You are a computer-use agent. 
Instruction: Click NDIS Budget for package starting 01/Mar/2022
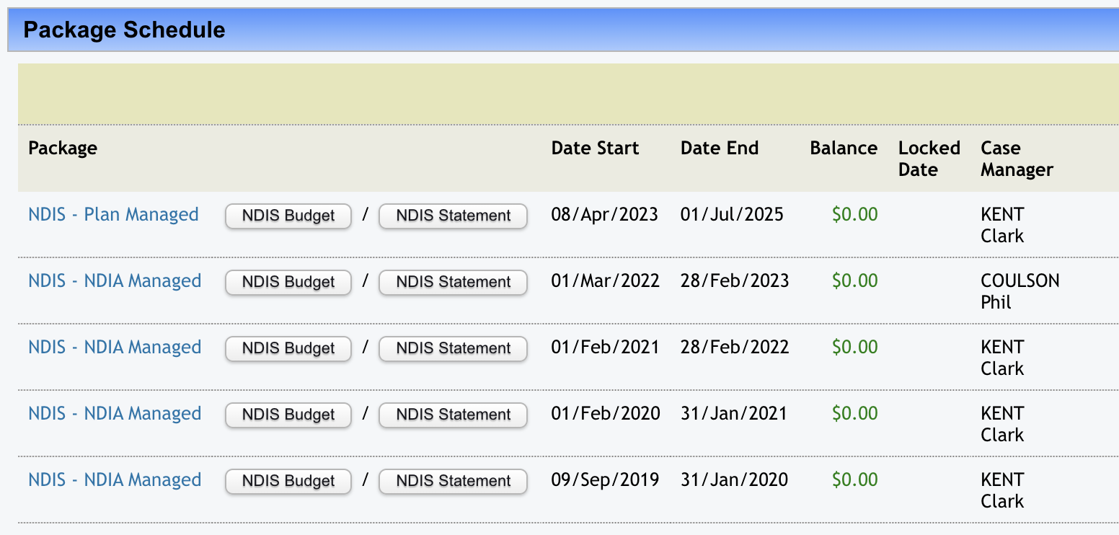(288, 282)
